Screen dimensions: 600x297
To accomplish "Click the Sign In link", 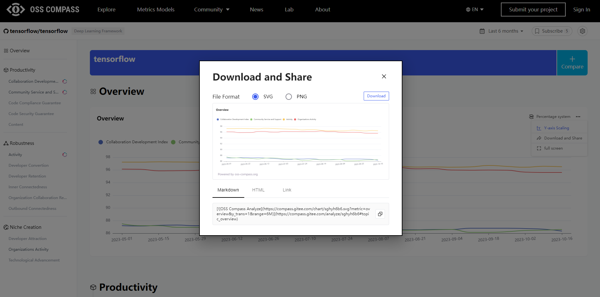I will click(x=582, y=10).
